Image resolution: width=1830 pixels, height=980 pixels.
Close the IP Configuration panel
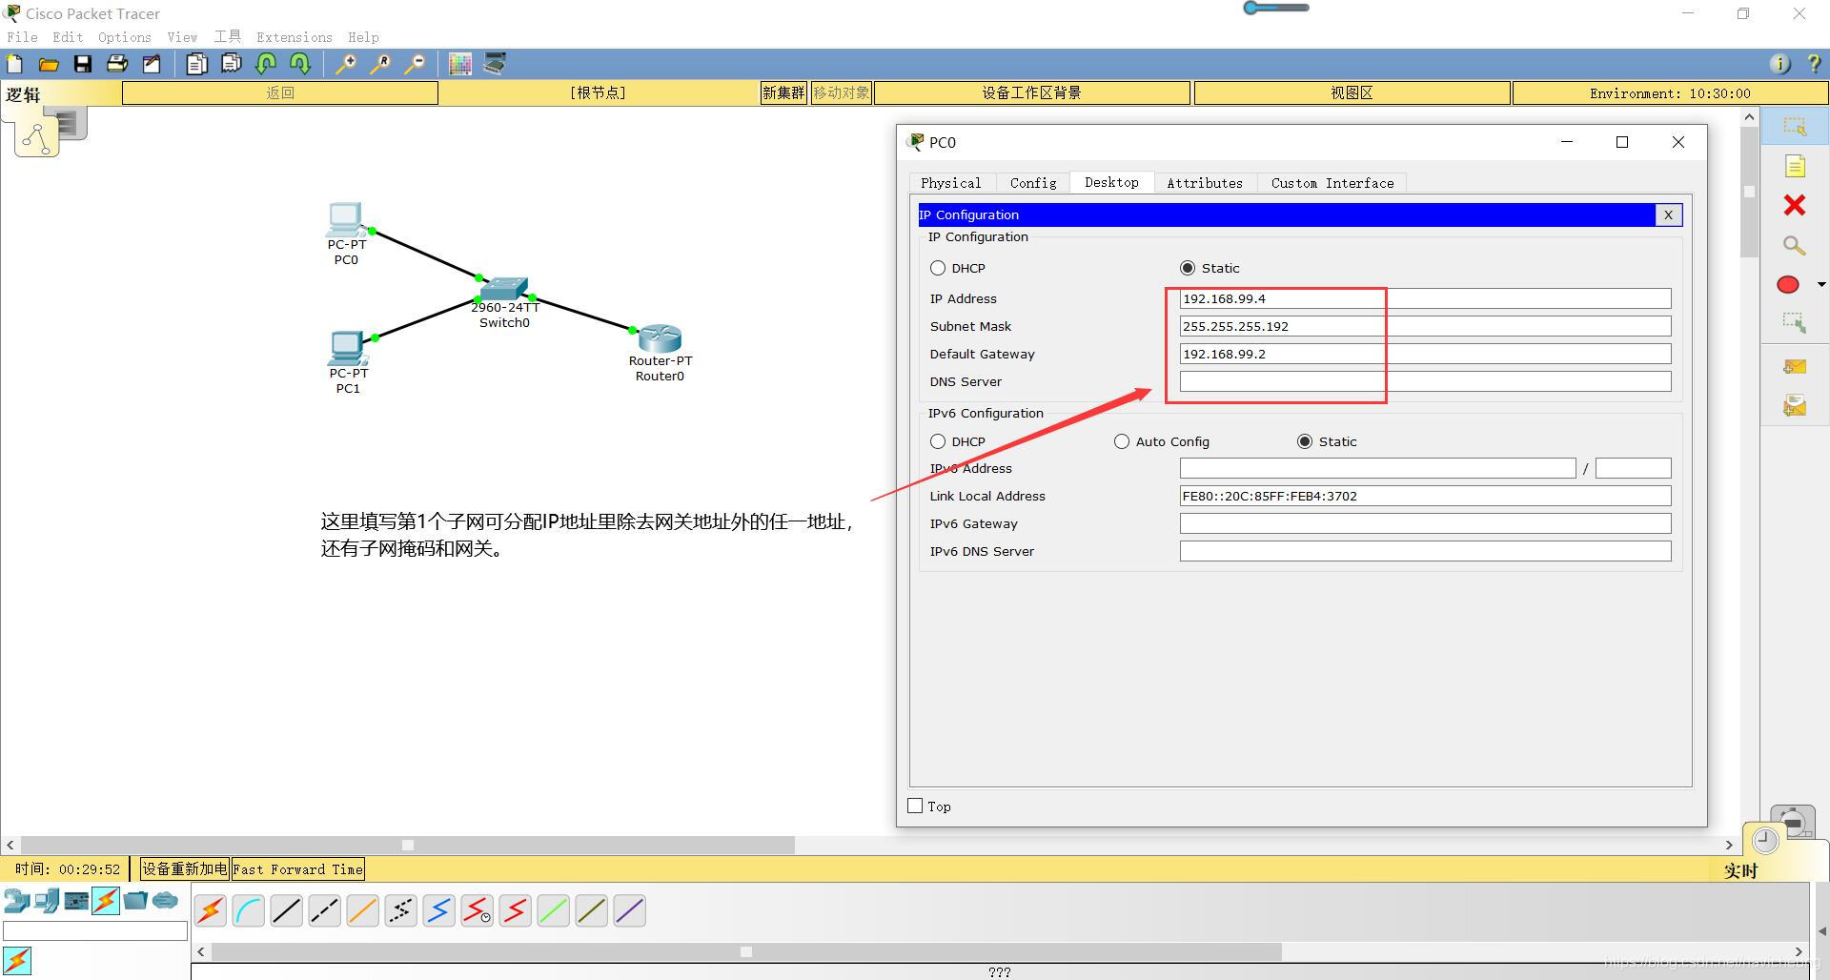click(1668, 214)
